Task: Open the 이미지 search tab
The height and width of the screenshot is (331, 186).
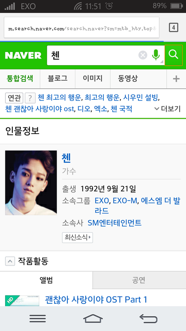Action: click(93, 79)
